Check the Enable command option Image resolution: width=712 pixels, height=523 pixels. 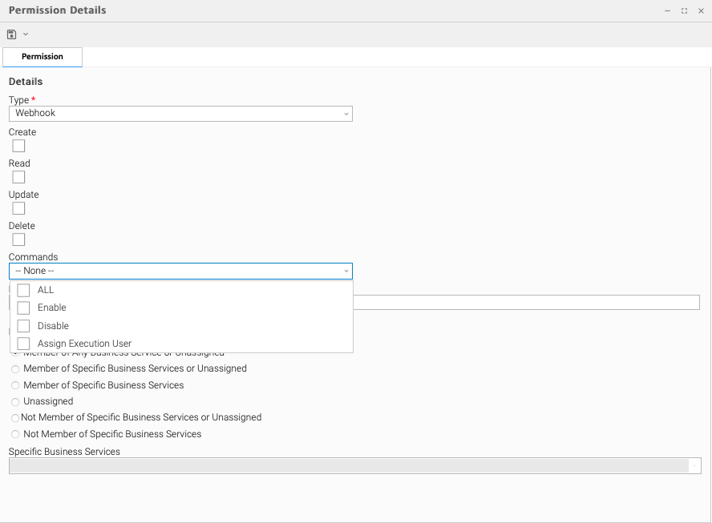tap(23, 308)
